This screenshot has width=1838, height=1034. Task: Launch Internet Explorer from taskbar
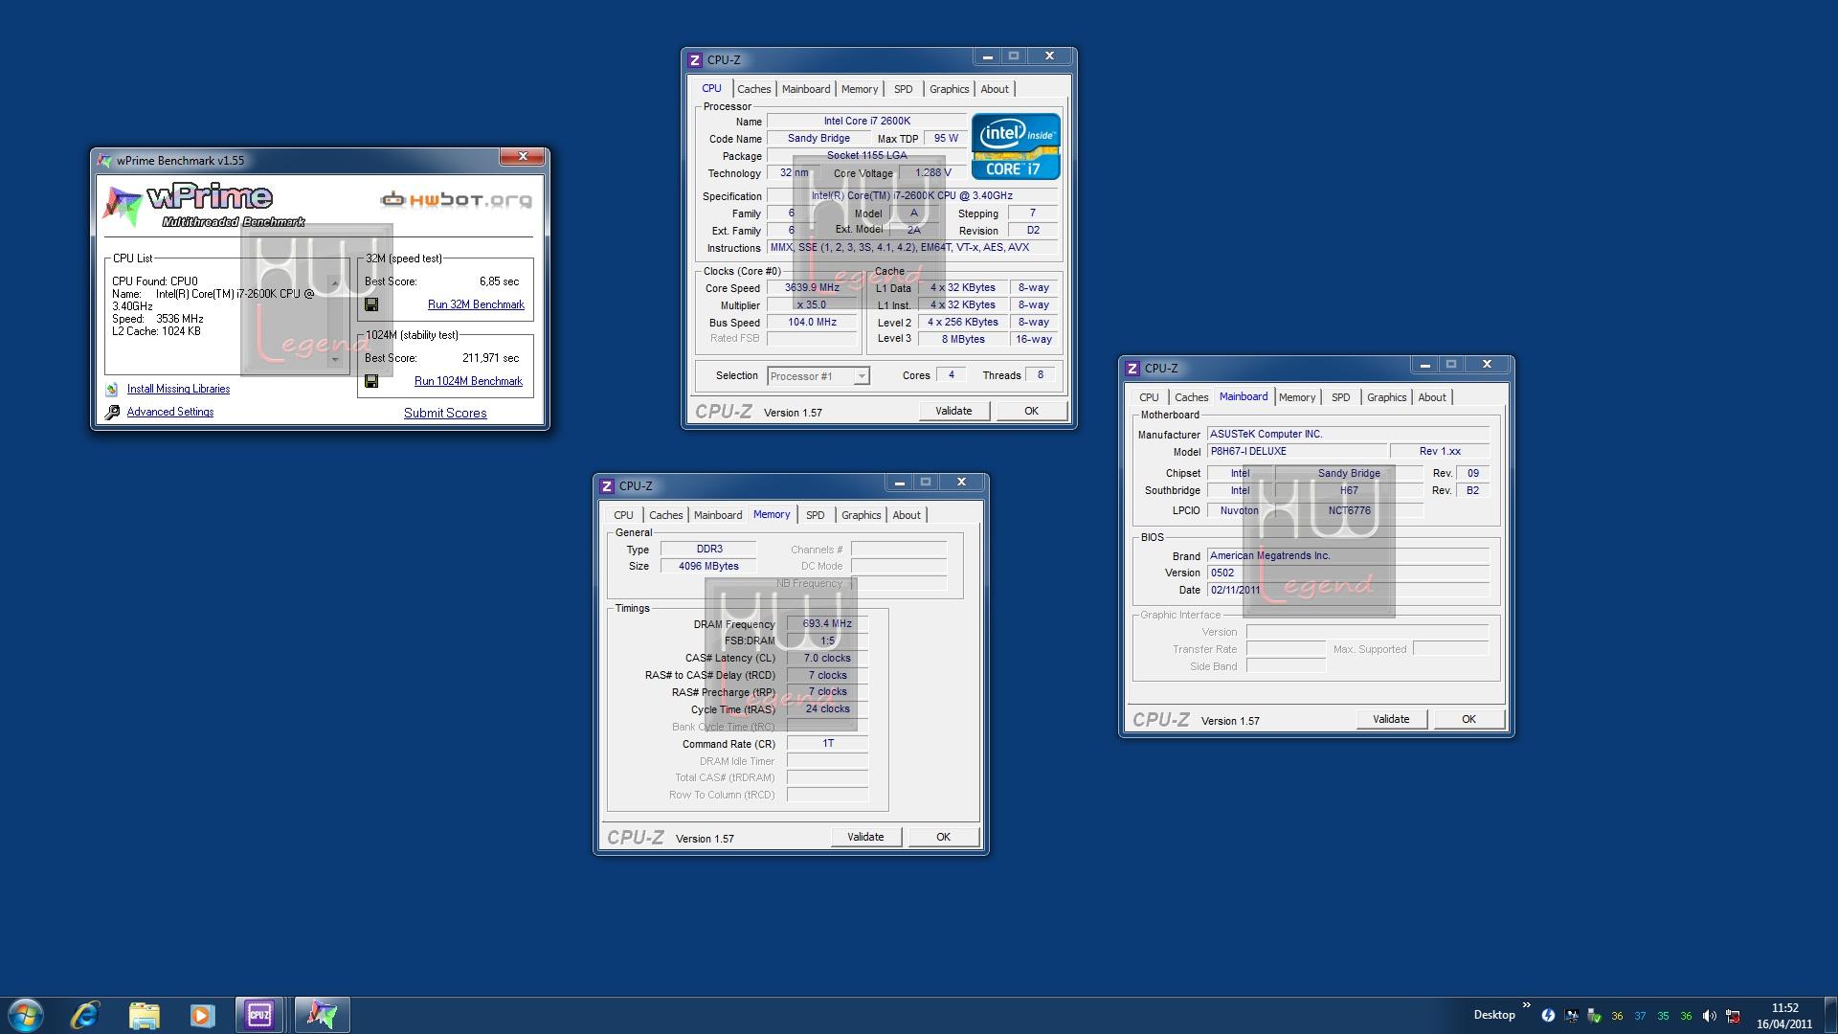pyautogui.click(x=85, y=1014)
